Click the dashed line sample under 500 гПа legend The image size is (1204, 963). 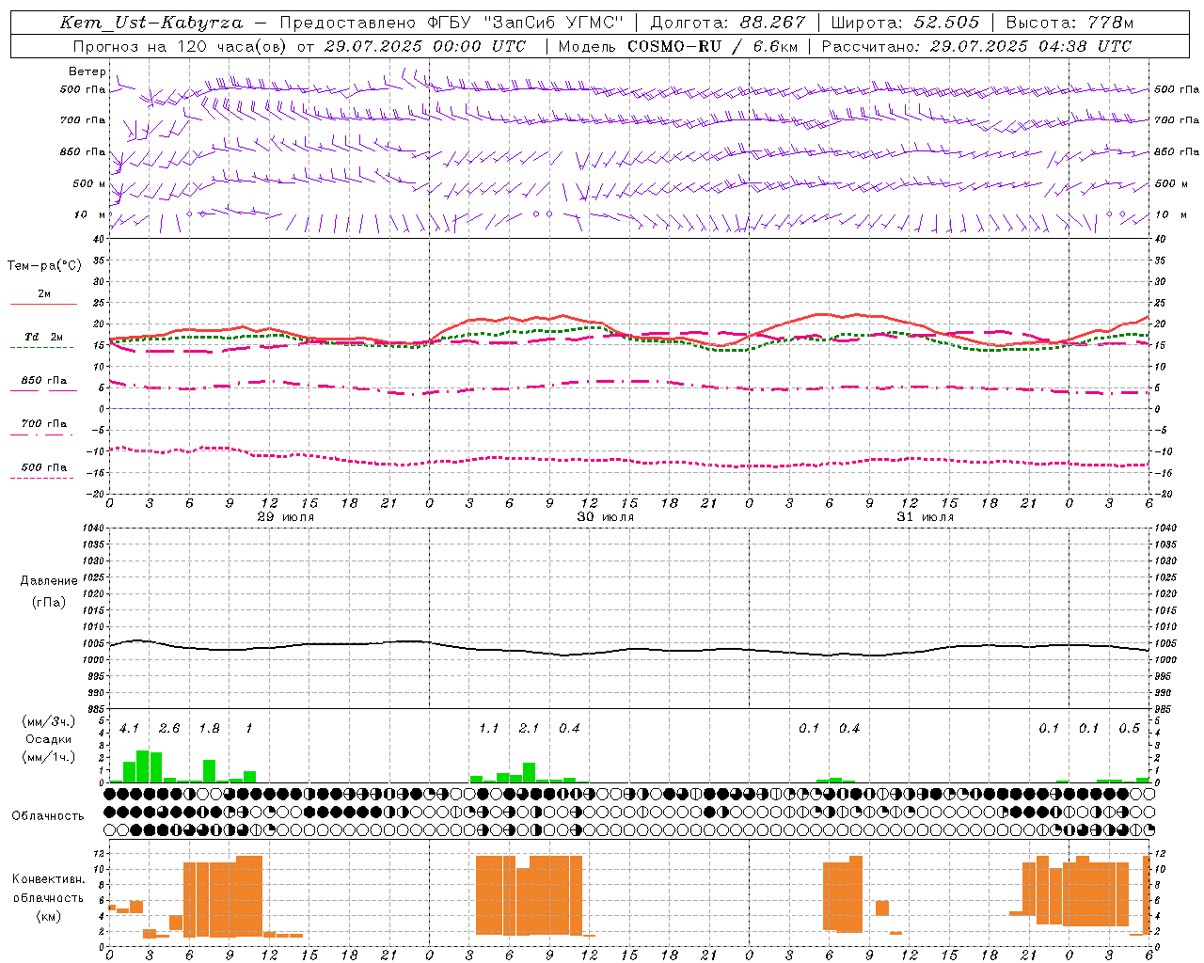click(x=42, y=478)
